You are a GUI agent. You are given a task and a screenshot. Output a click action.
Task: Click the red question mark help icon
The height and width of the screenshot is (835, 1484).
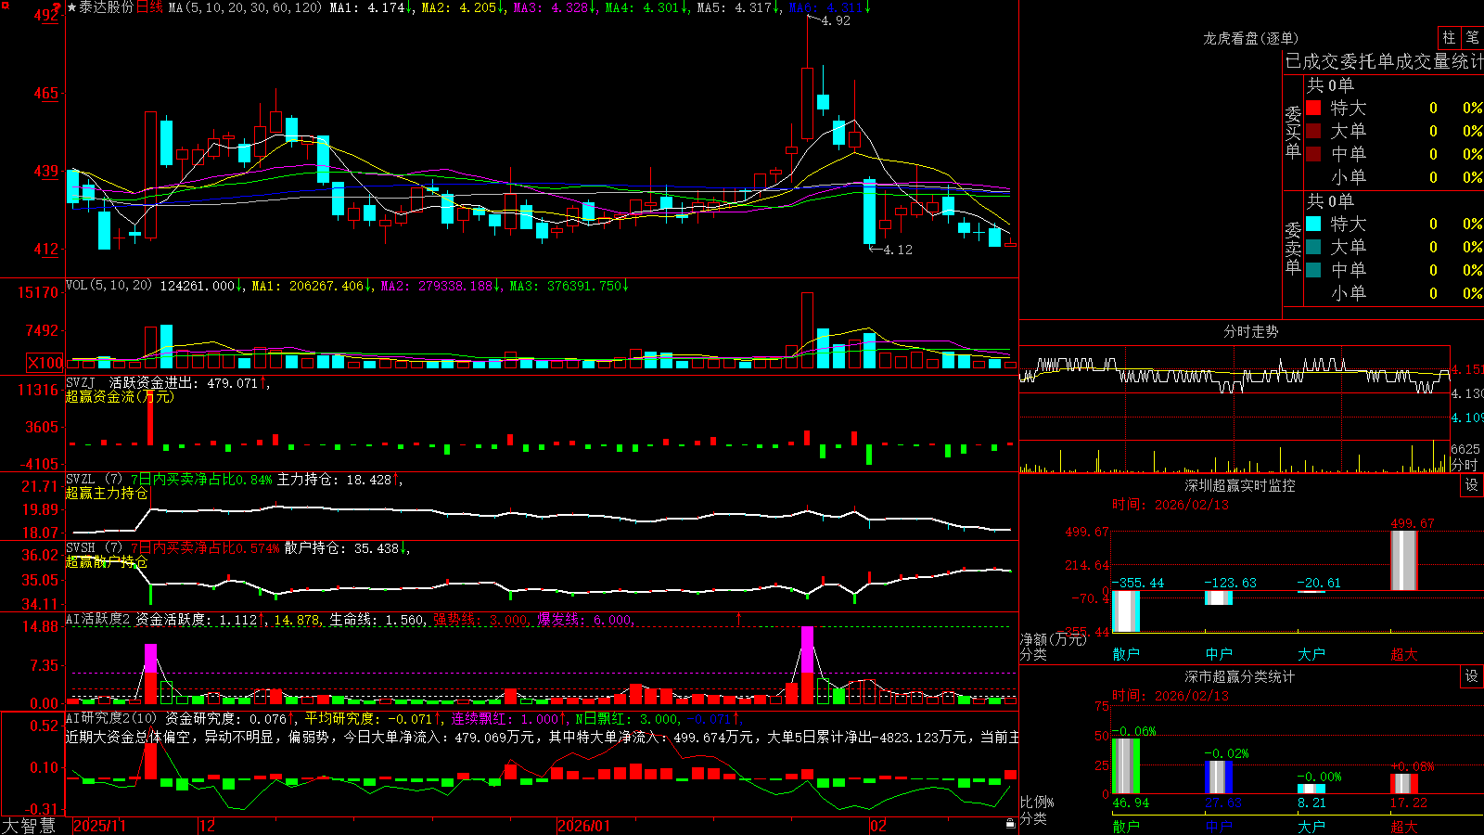(57, 8)
